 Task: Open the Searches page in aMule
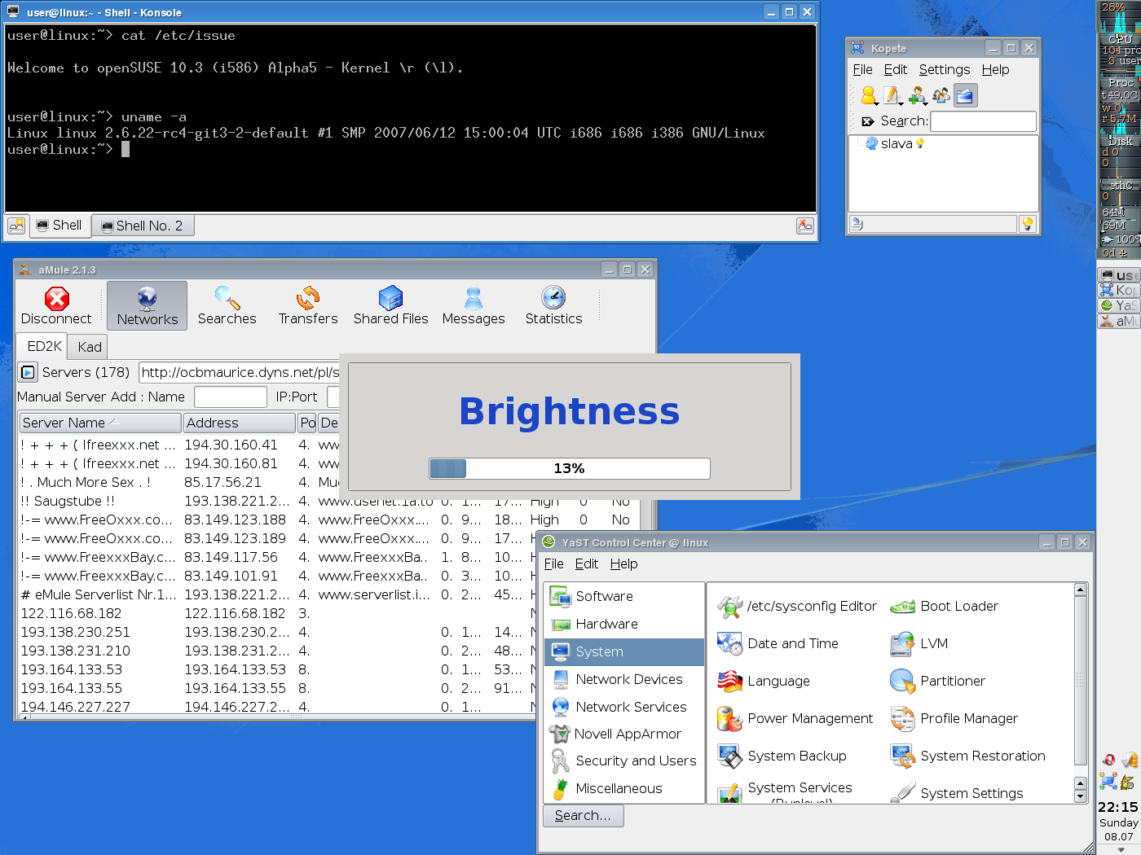point(227,306)
